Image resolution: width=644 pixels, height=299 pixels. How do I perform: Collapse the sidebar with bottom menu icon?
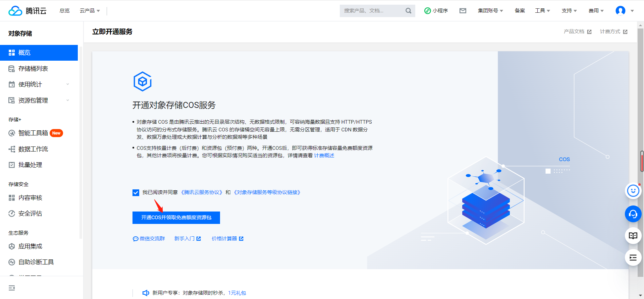click(12, 288)
